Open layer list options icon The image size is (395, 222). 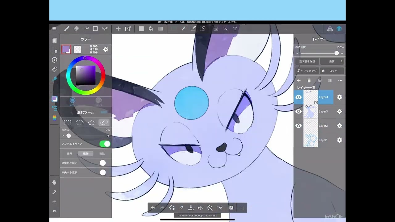tap(330, 80)
